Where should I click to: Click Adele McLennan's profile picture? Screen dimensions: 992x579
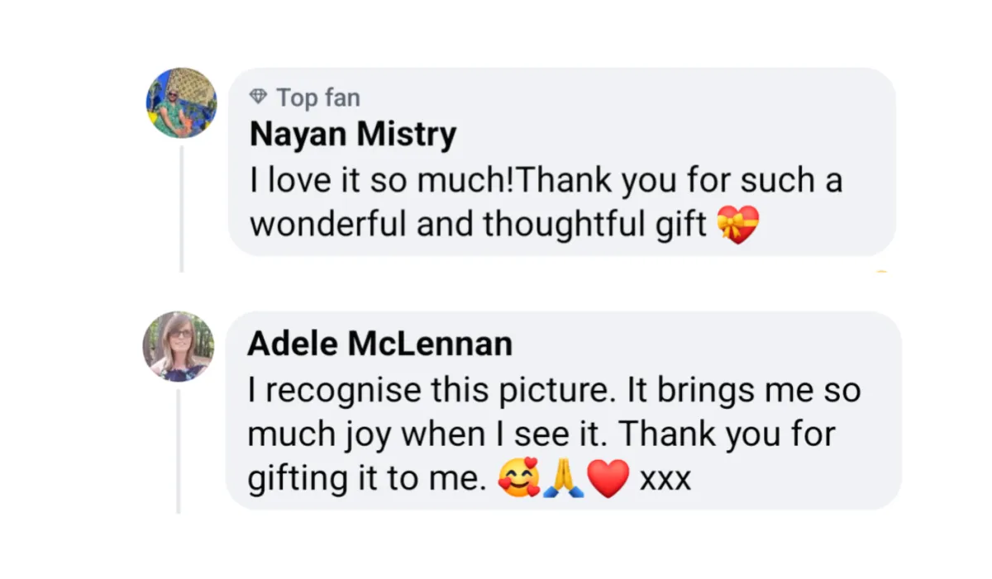click(x=179, y=346)
